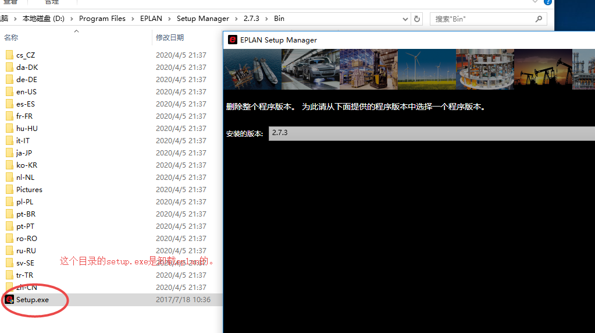
Task: Open the installed version 2.7.3 dropdown
Action: click(x=432, y=133)
